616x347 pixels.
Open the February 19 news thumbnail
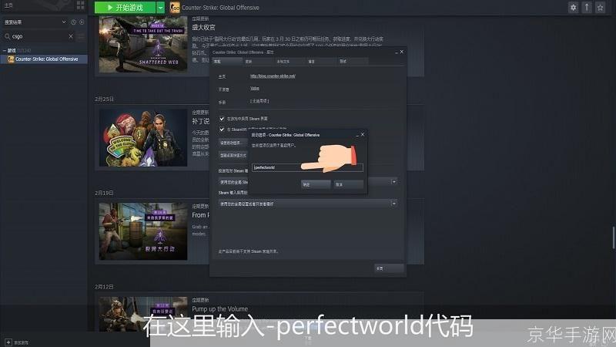pyautogui.click(x=143, y=231)
